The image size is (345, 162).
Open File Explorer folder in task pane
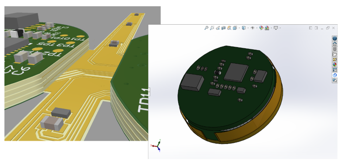[x=335, y=54]
